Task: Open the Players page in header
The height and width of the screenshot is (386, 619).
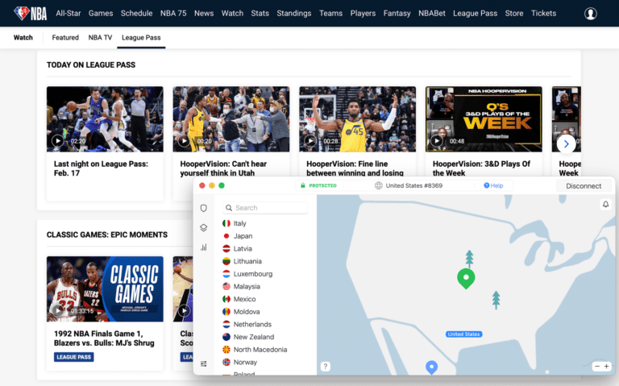Action: [x=363, y=14]
